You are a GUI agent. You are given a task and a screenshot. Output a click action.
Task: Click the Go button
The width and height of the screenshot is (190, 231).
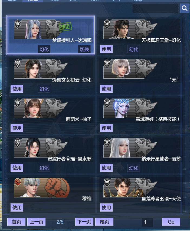(171, 222)
